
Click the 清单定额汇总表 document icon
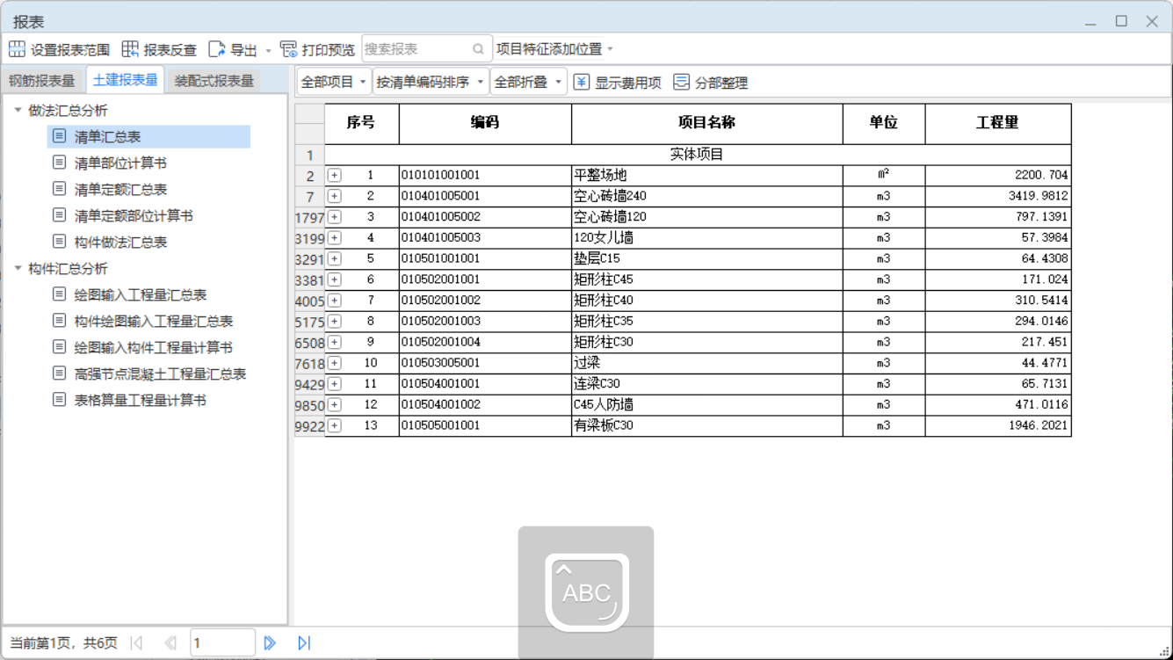(59, 189)
